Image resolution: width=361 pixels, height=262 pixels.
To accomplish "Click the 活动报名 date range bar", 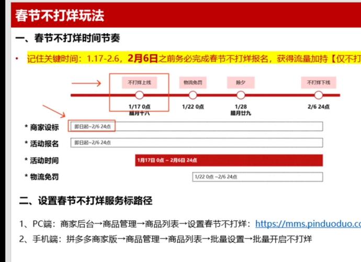I will coord(197,143).
